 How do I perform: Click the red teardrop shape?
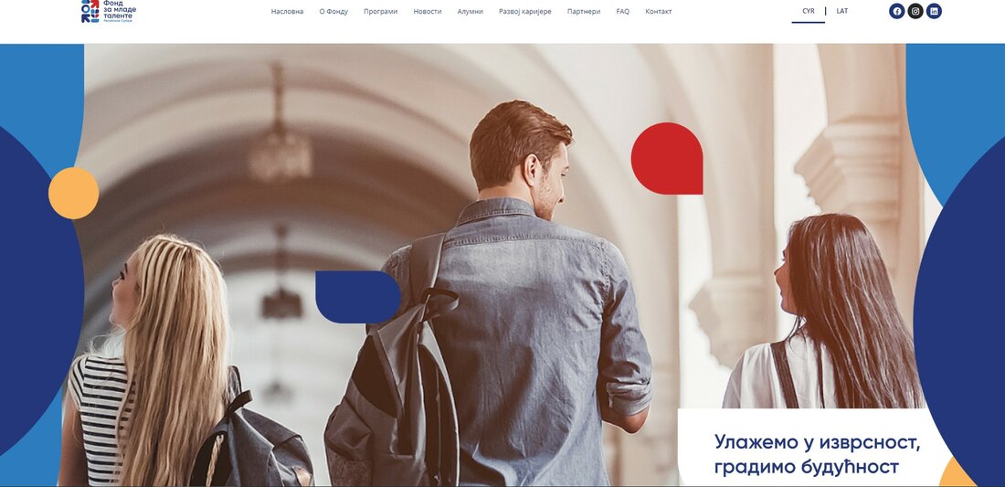click(667, 158)
